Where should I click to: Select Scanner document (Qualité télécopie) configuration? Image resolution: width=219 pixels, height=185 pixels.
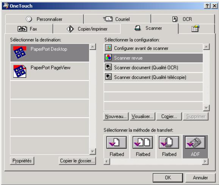coord(153,77)
